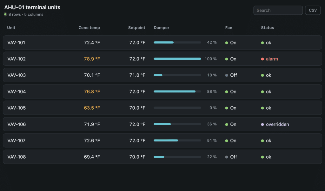Image resolution: width=325 pixels, height=191 pixels.
Task: Click the 71.9 °F zone temp value
Action: pyautogui.click(x=92, y=124)
